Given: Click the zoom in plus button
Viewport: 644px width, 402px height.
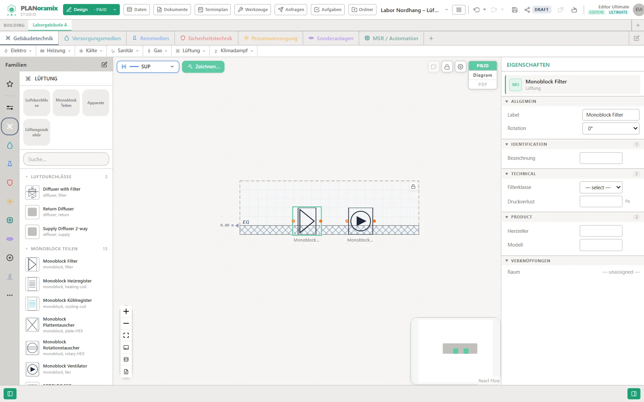Looking at the screenshot, I should [126, 311].
